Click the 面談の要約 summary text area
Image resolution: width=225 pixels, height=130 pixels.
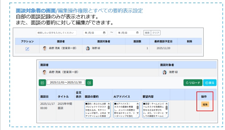(x=96, y=109)
